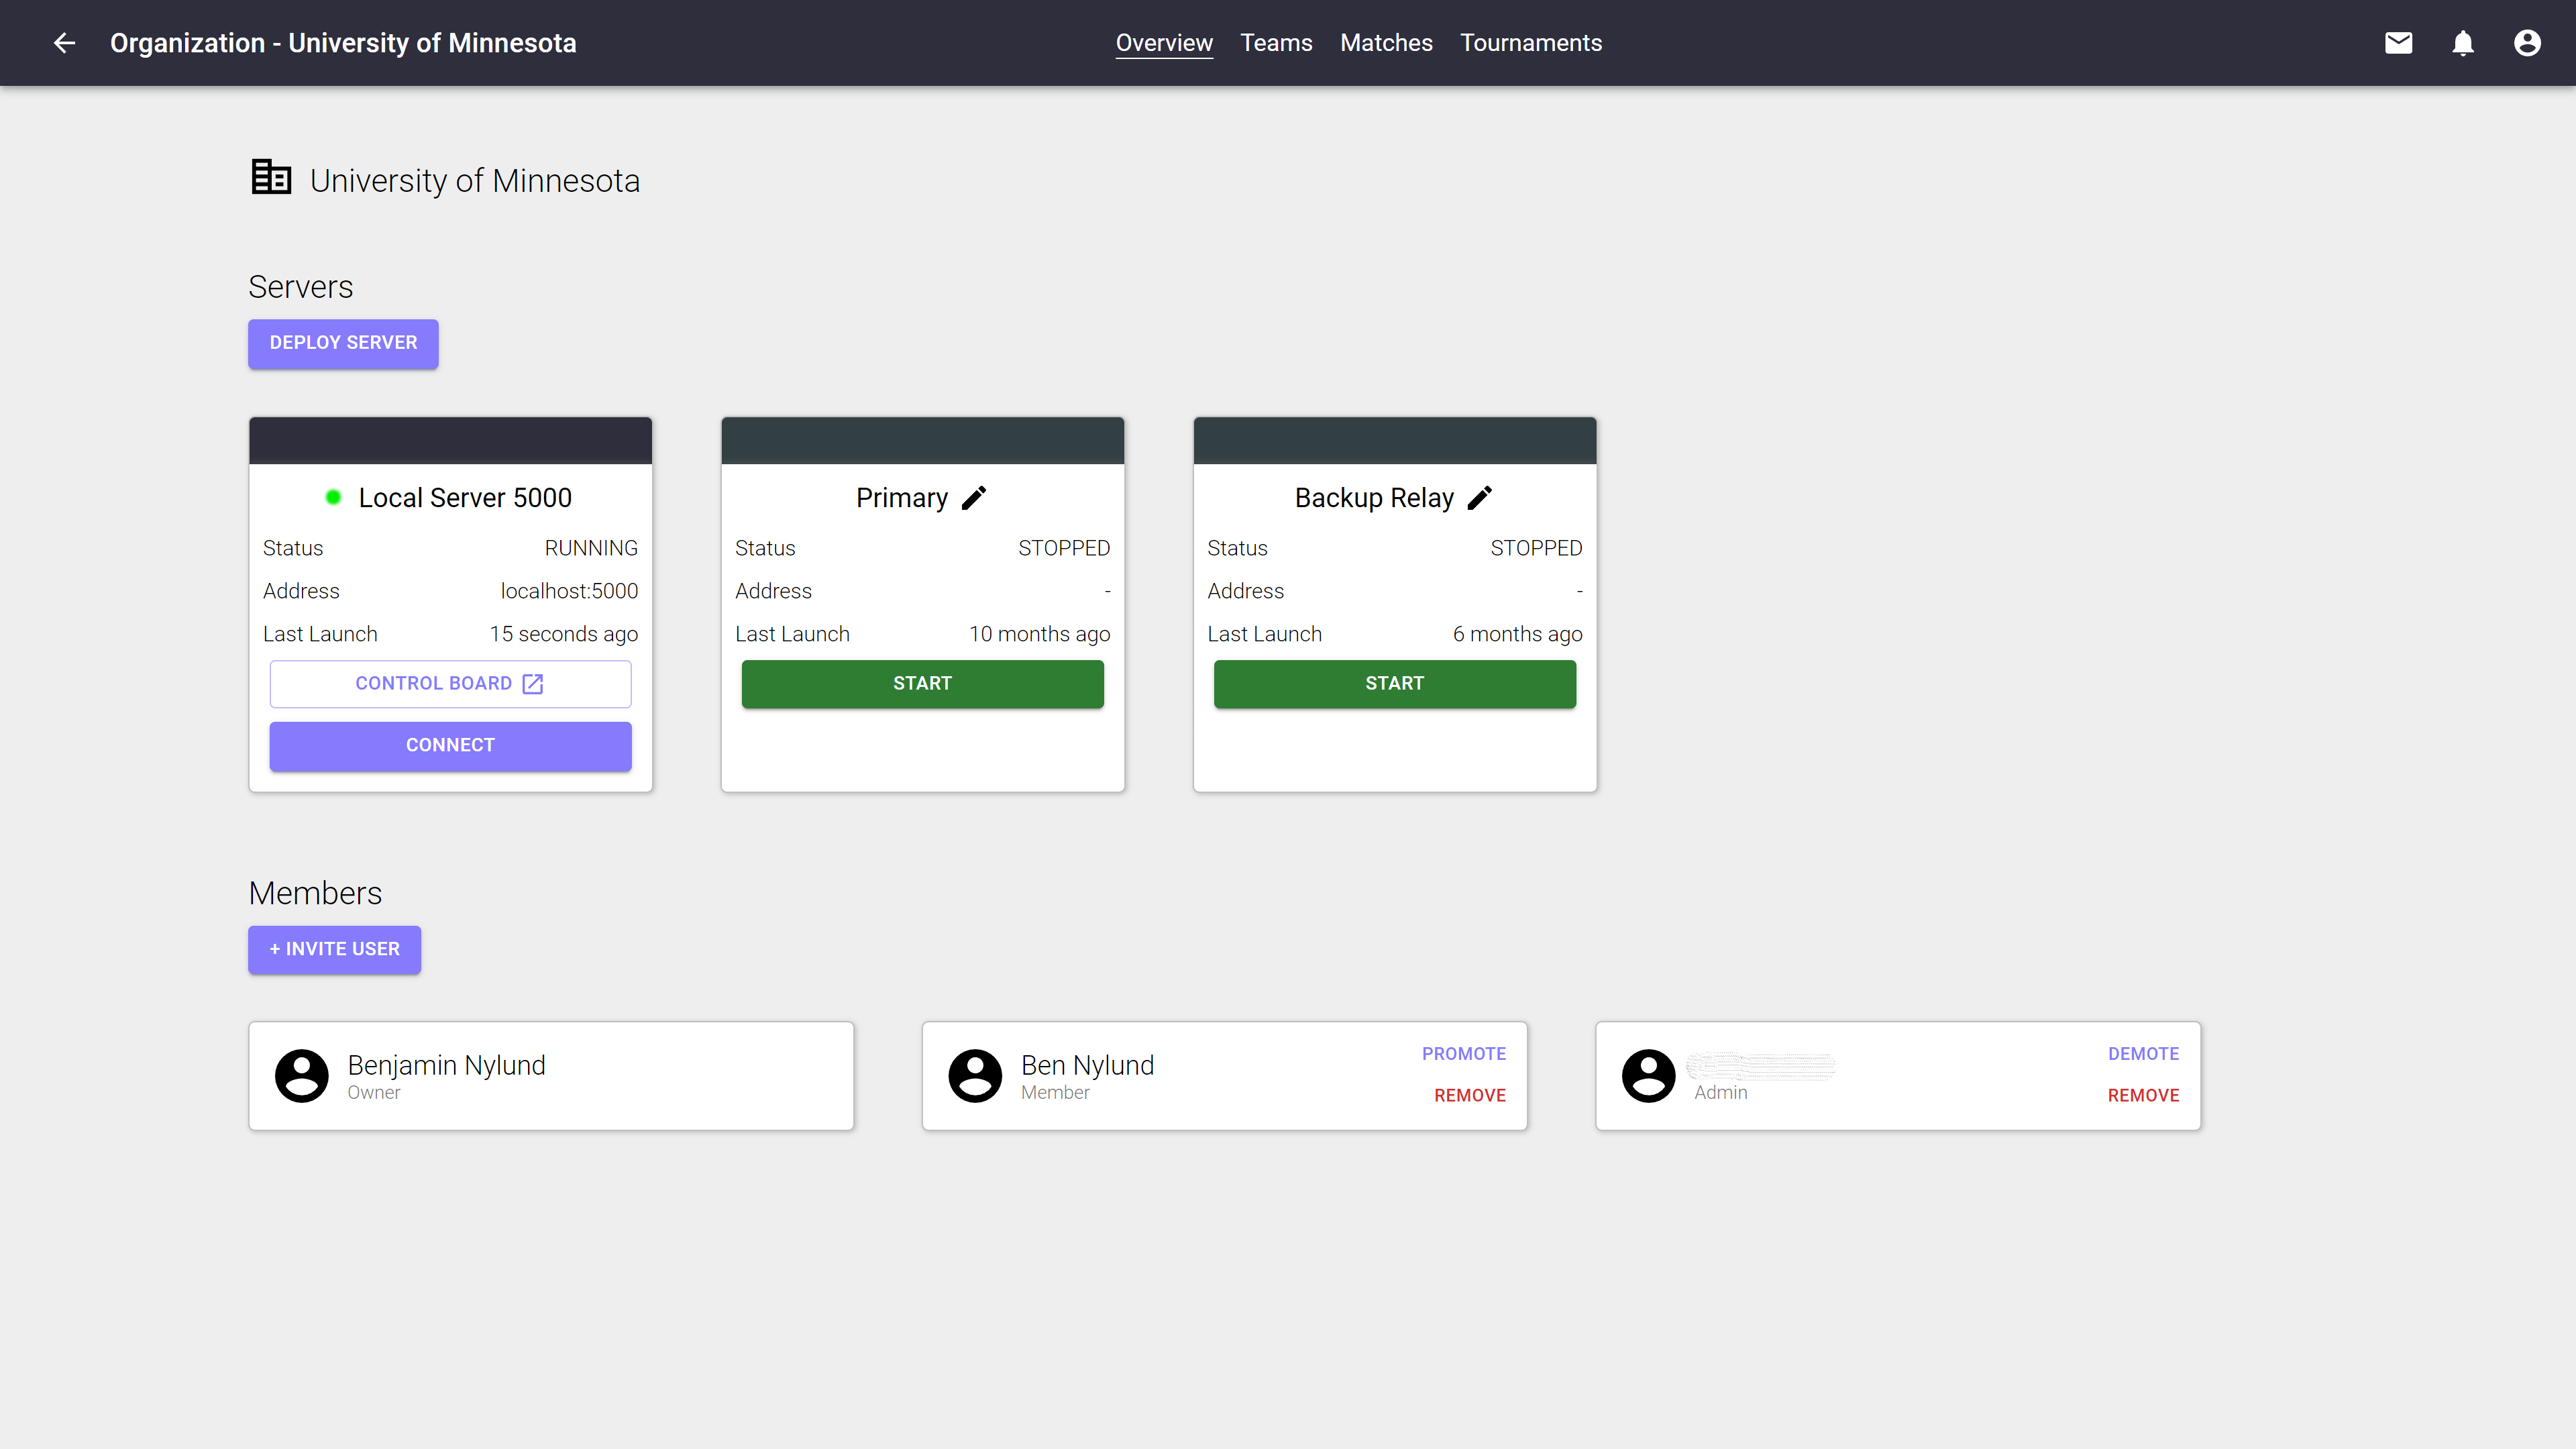
Task: Switch to the Teams tab
Action: (x=1276, y=43)
